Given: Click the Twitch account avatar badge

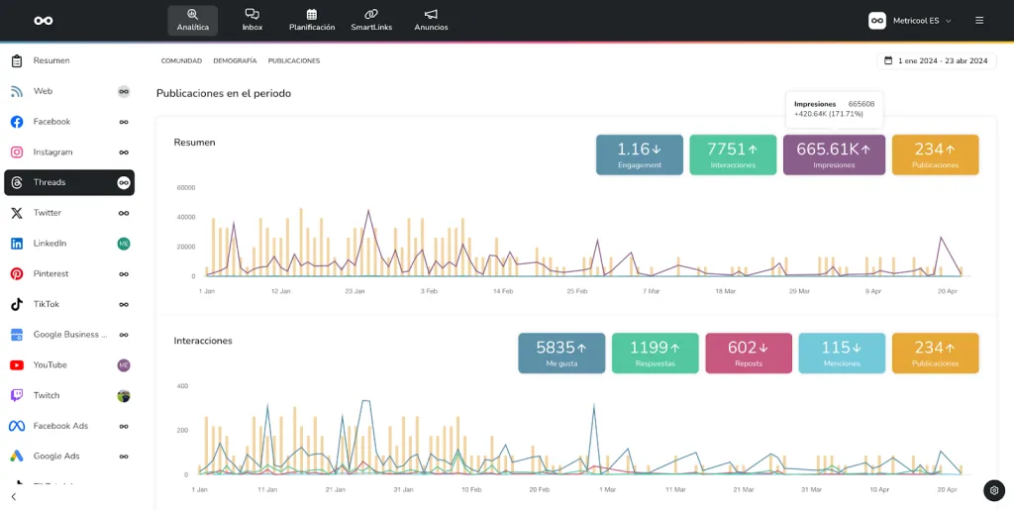Looking at the screenshot, I should point(124,395).
